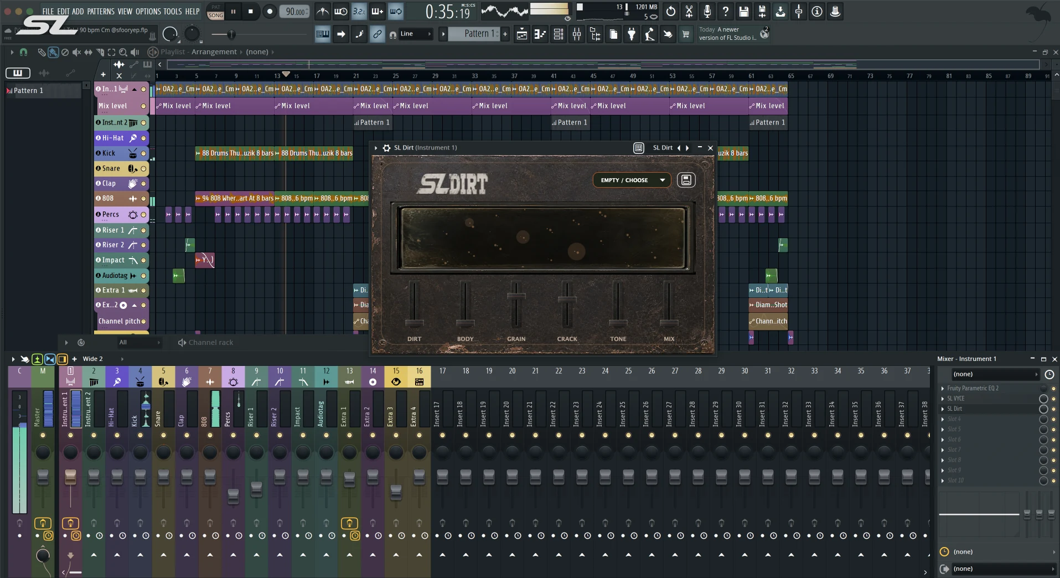Open EMPTY / CHOOSE preset dropdown in SL Dirt
1060x578 pixels.
point(632,180)
